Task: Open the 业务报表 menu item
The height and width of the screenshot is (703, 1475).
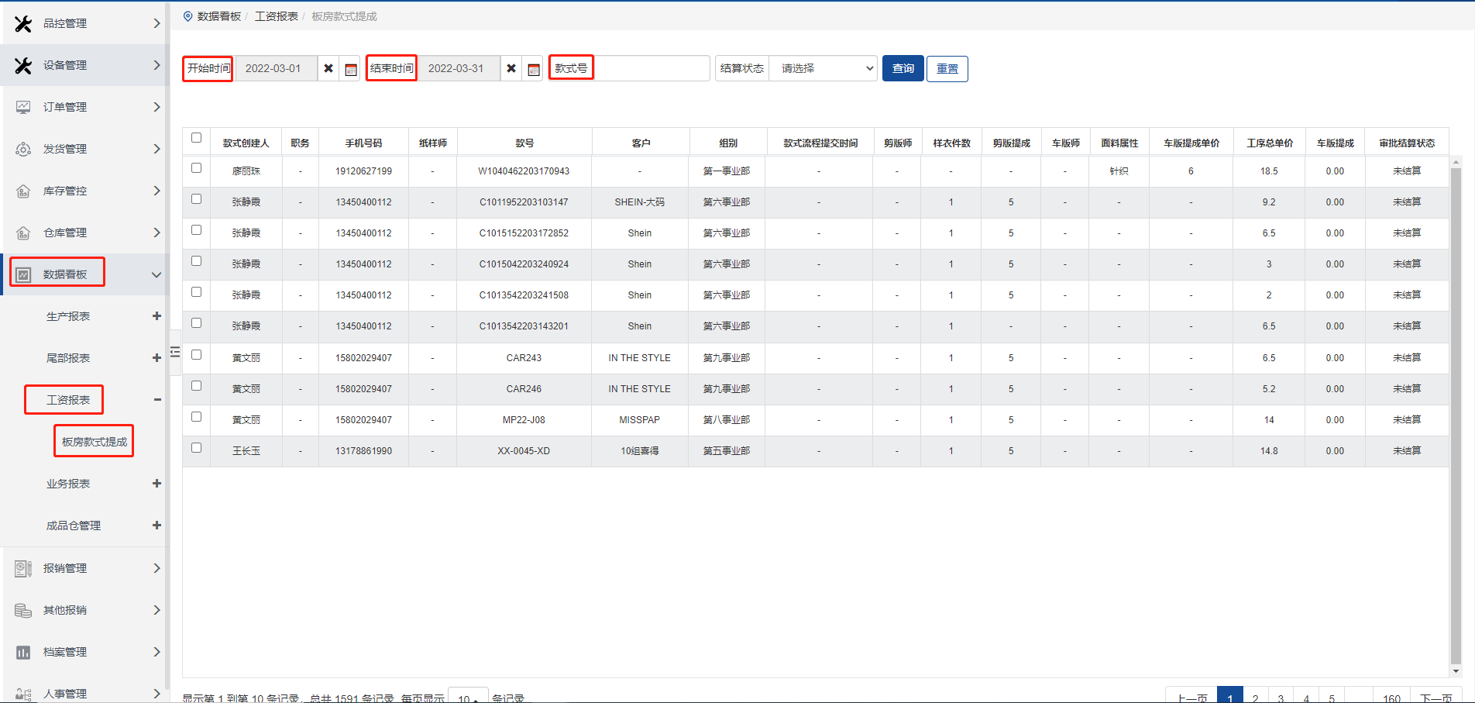Action: coord(68,484)
